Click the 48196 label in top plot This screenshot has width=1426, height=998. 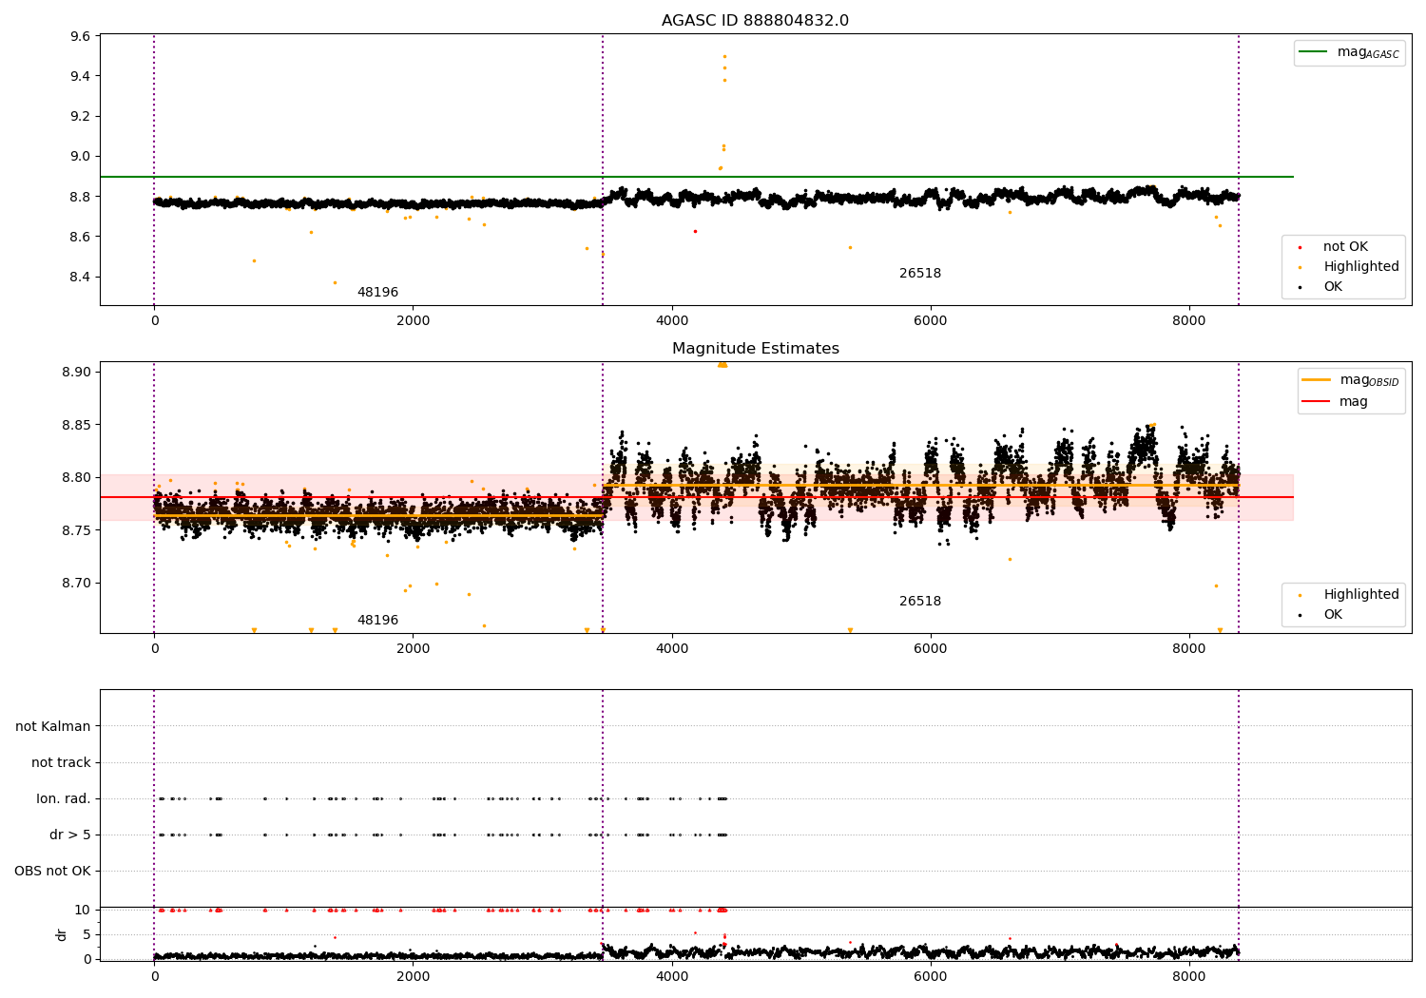click(x=377, y=293)
